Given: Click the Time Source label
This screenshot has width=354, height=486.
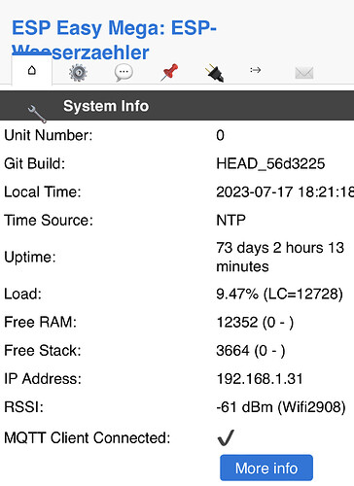Looking at the screenshot, I should coord(49,221).
